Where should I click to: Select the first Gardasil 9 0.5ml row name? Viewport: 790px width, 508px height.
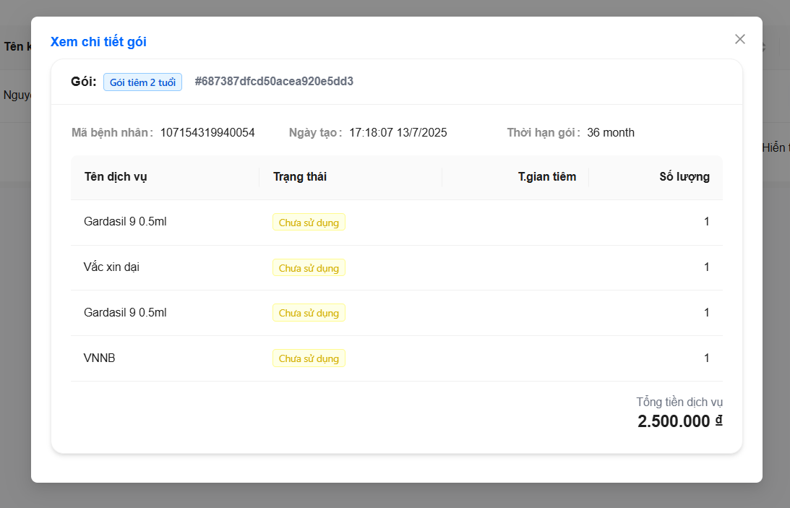point(125,222)
